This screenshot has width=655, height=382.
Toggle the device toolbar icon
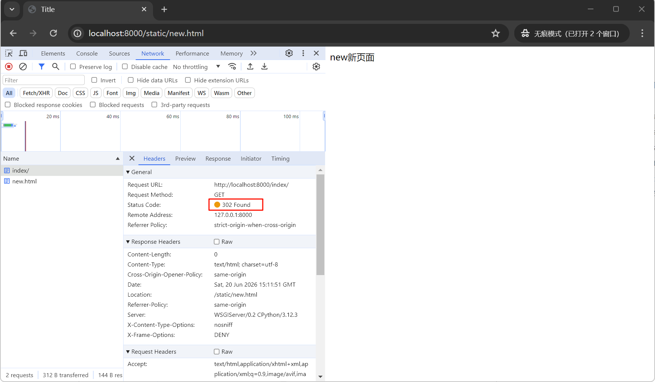(23, 53)
